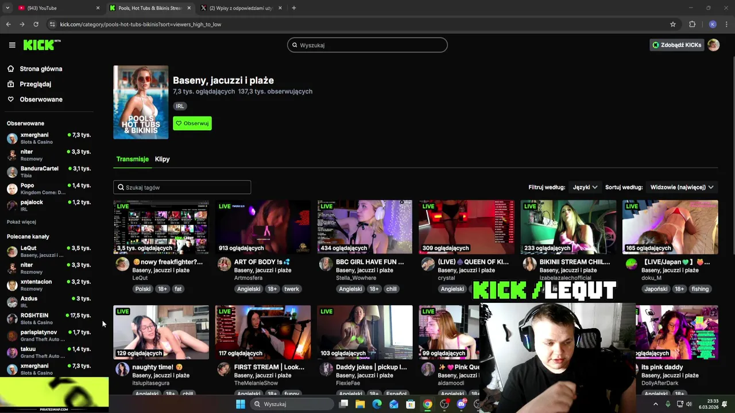Open followed channel pajalock

point(49,205)
